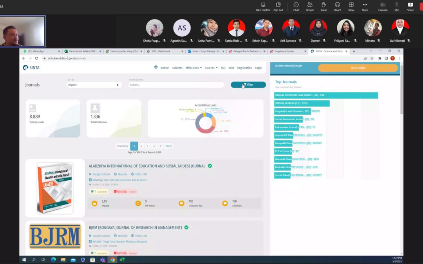Open the Subjects menu item
Screen dimensions: 423x264
pyautogui.click(x=177, y=68)
